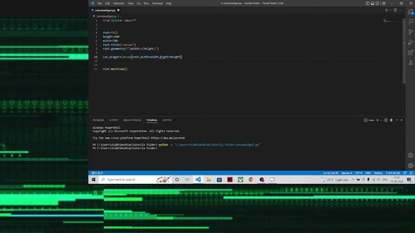Viewport: 415px width, 233px height.
Task: Open Chrome from the taskbar
Action: (251, 180)
